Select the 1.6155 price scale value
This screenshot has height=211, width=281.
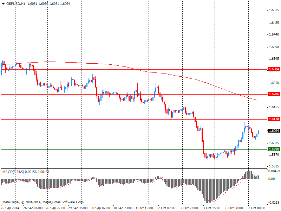(x=274, y=107)
